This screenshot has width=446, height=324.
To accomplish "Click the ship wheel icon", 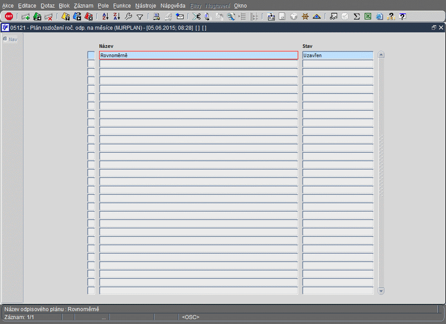I will click(x=305, y=17).
